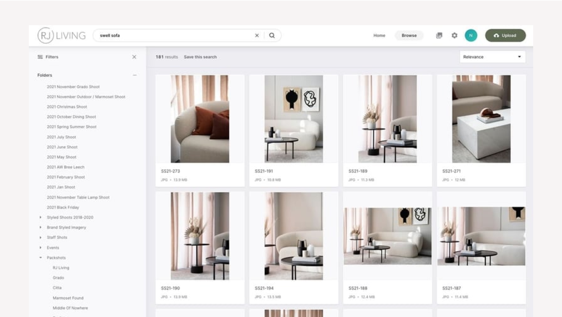Close the Filters panel

[134, 57]
